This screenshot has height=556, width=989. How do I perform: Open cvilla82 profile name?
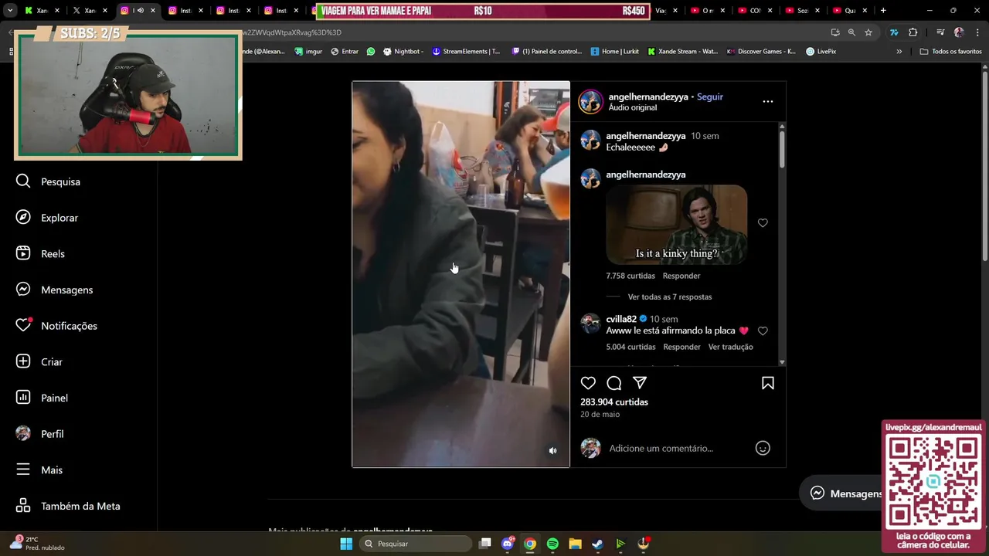621,319
